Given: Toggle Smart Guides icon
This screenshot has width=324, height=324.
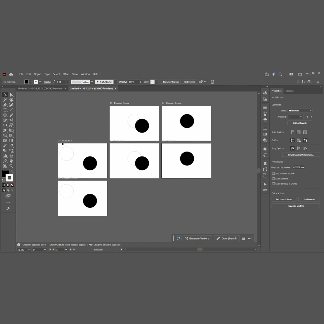Looking at the screenshot, I should tap(305, 140).
